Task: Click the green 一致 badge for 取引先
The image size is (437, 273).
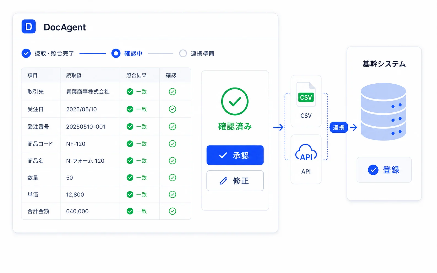Action: 137,92
